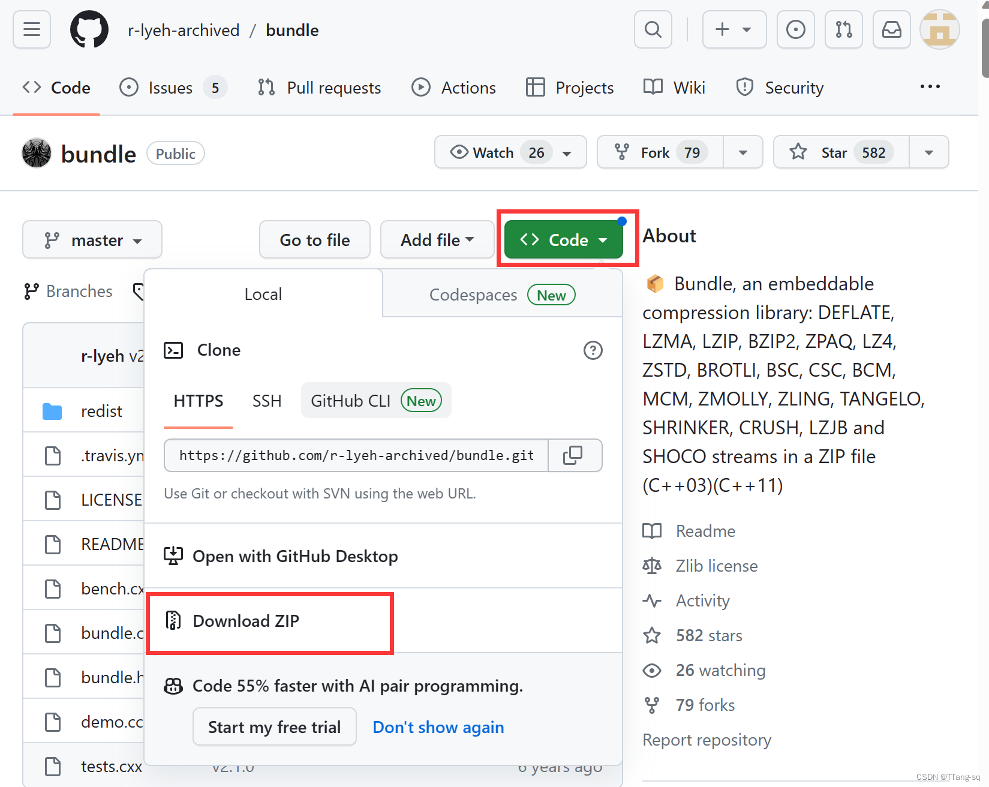989x787 pixels.
Task: Click the Go to file button
Action: click(x=315, y=240)
